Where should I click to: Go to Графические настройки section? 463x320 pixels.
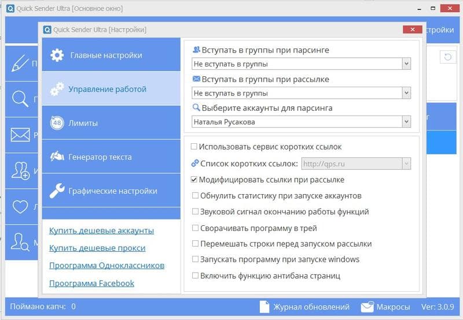pos(111,191)
